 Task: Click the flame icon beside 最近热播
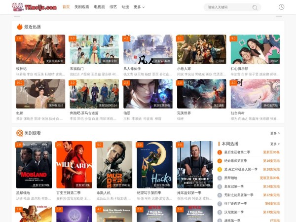(x=20, y=27)
